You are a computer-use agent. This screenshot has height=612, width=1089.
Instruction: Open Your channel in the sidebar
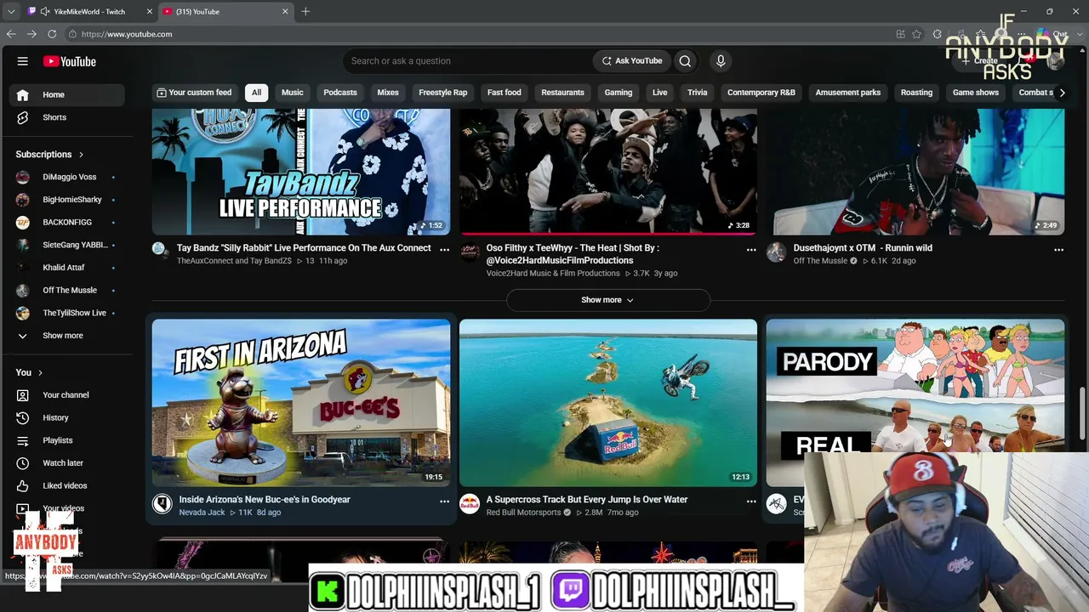pyautogui.click(x=67, y=395)
